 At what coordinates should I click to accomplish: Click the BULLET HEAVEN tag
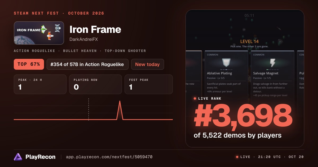pyautogui.click(x=80, y=51)
